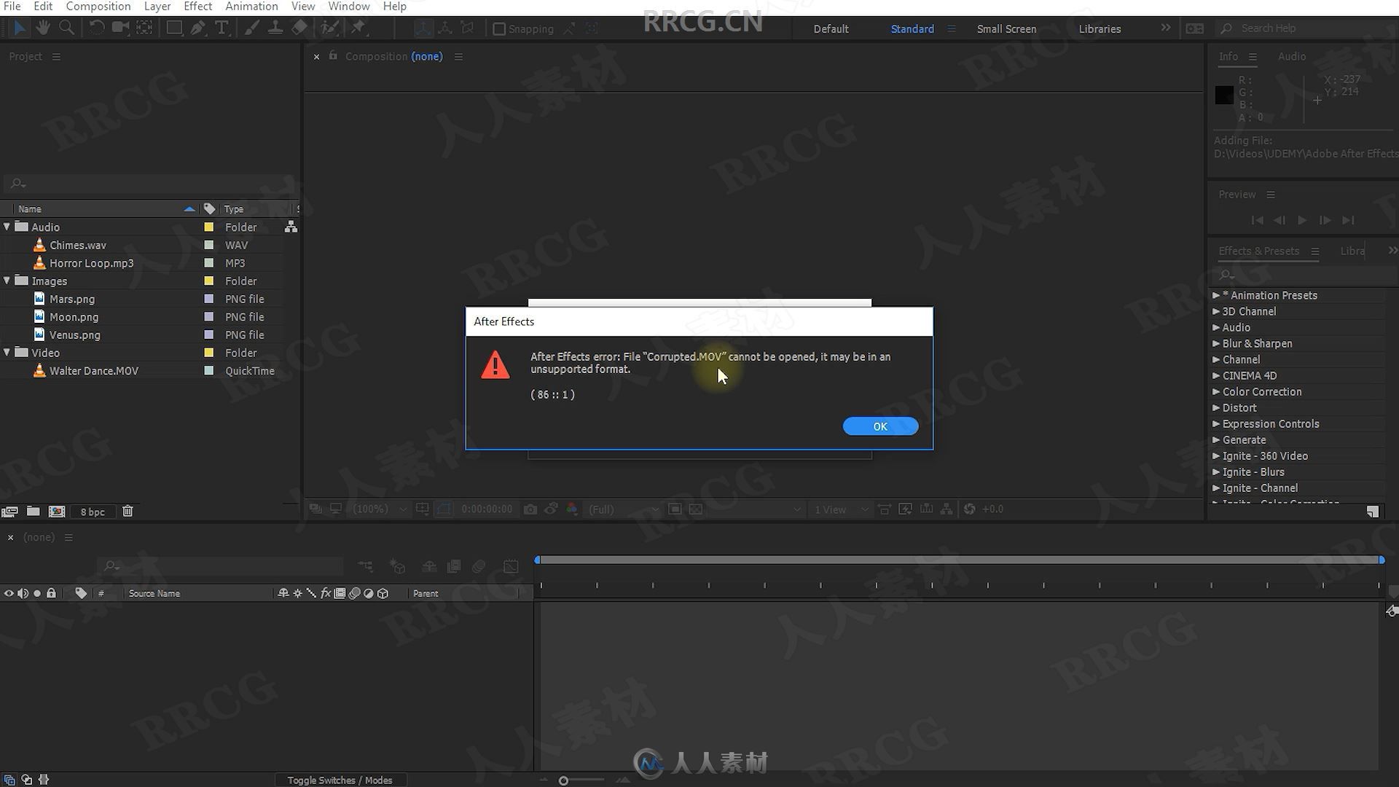Image resolution: width=1399 pixels, height=787 pixels.
Task: Click the local axis mode icon
Action: pos(423,28)
